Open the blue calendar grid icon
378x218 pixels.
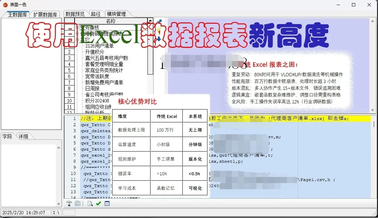[x=107, y=203]
